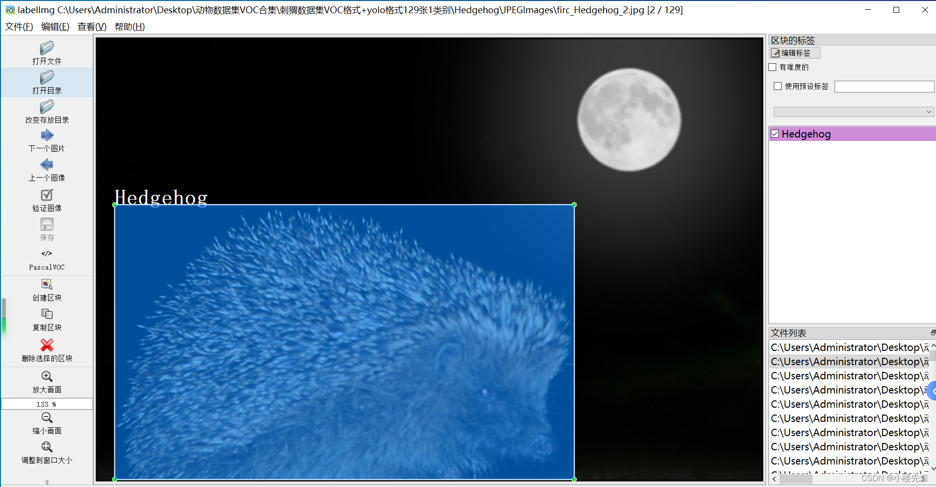Click the Save (保存) disk icon
This screenshot has height=487, width=936.
coord(47,224)
